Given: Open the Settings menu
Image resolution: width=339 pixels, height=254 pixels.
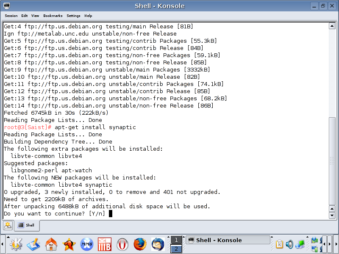Looking at the screenshot, I should [x=73, y=16].
